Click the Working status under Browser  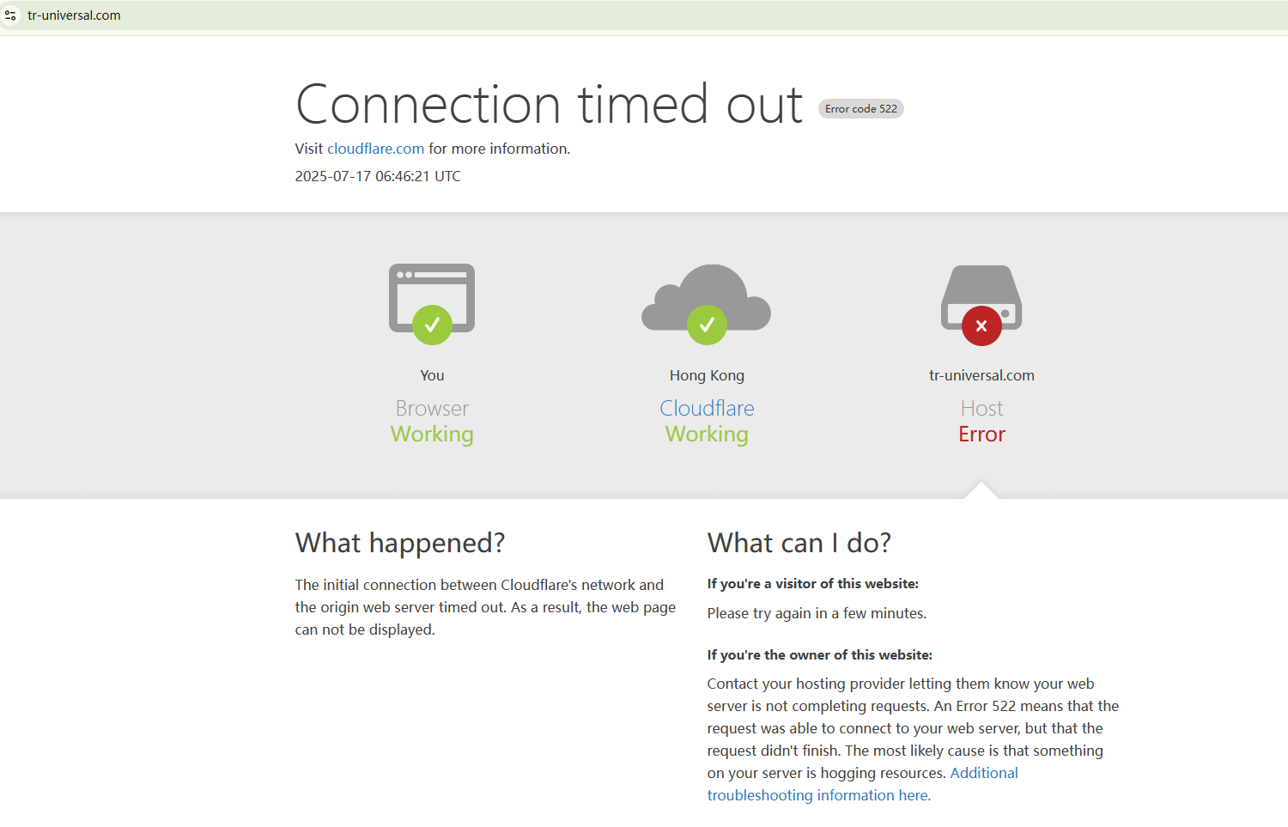click(432, 435)
